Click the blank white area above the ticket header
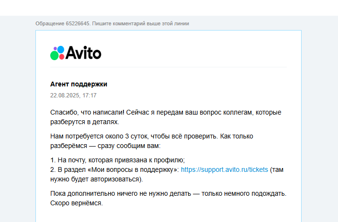Viewport: 338px width, 222px height. coord(169,8)
